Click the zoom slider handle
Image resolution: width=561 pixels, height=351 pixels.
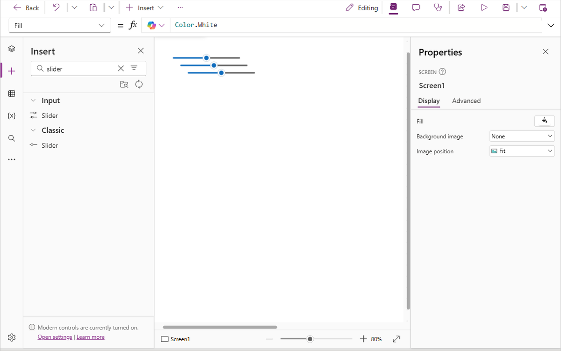(x=310, y=339)
